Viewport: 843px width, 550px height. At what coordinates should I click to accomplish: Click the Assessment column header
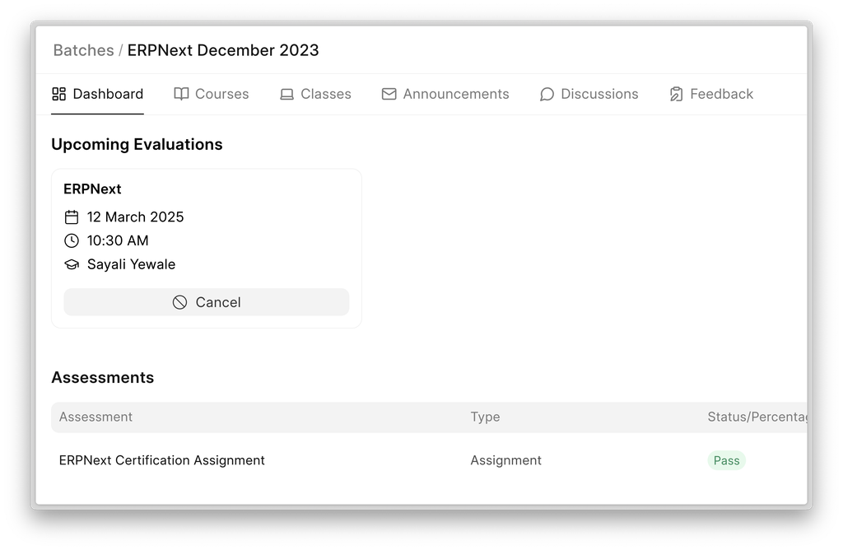click(x=95, y=417)
